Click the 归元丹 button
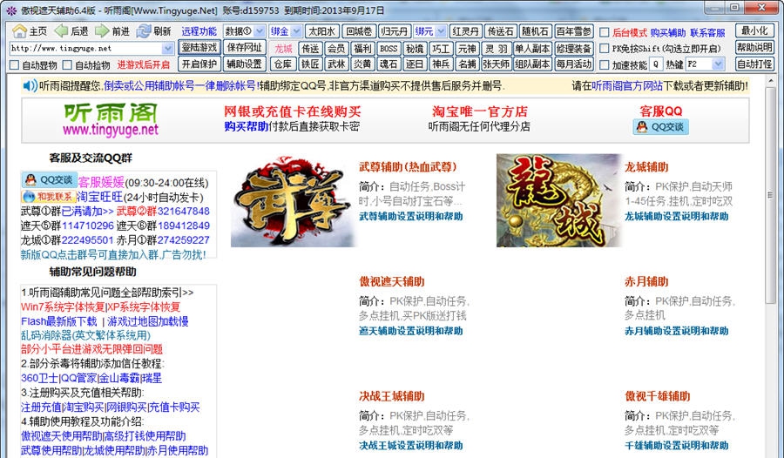Image resolution: width=784 pixels, height=458 pixels. 394,31
